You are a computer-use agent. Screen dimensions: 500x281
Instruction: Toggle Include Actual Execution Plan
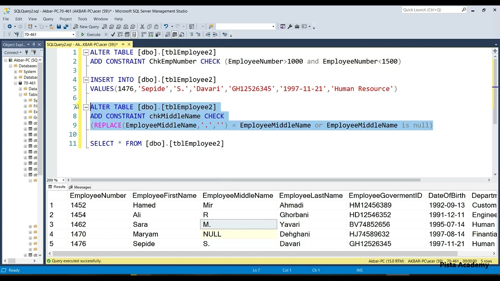pos(144,34)
